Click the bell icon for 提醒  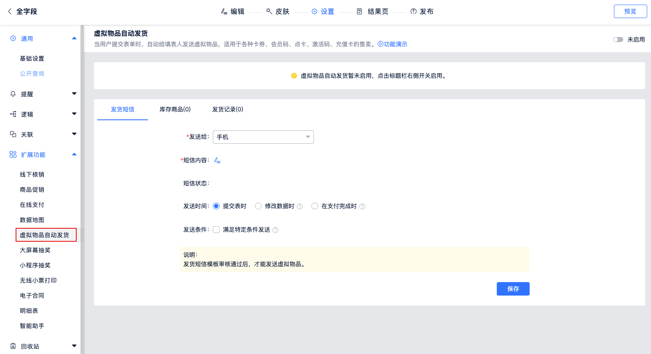click(x=13, y=94)
